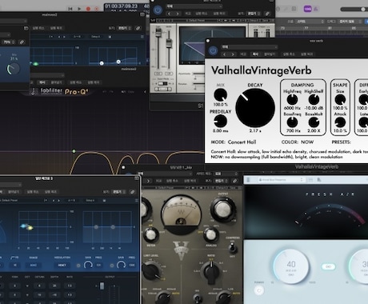Click the RESET modulation button
368x304 pixels.
(x=62, y=265)
